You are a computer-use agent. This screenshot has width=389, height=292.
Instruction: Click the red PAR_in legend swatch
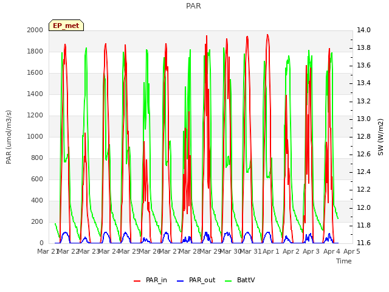pyautogui.click(x=137, y=280)
